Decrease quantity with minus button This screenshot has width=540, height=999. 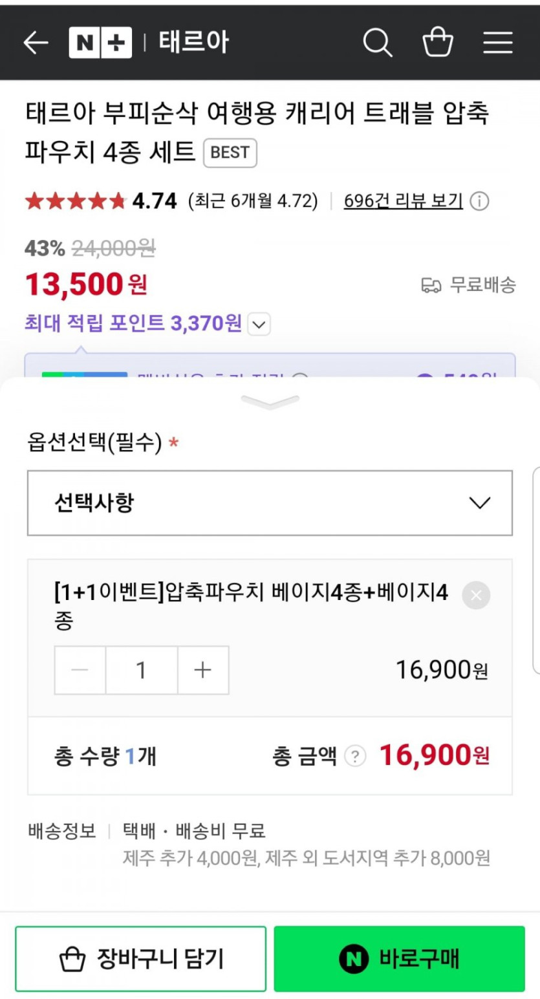coord(80,671)
